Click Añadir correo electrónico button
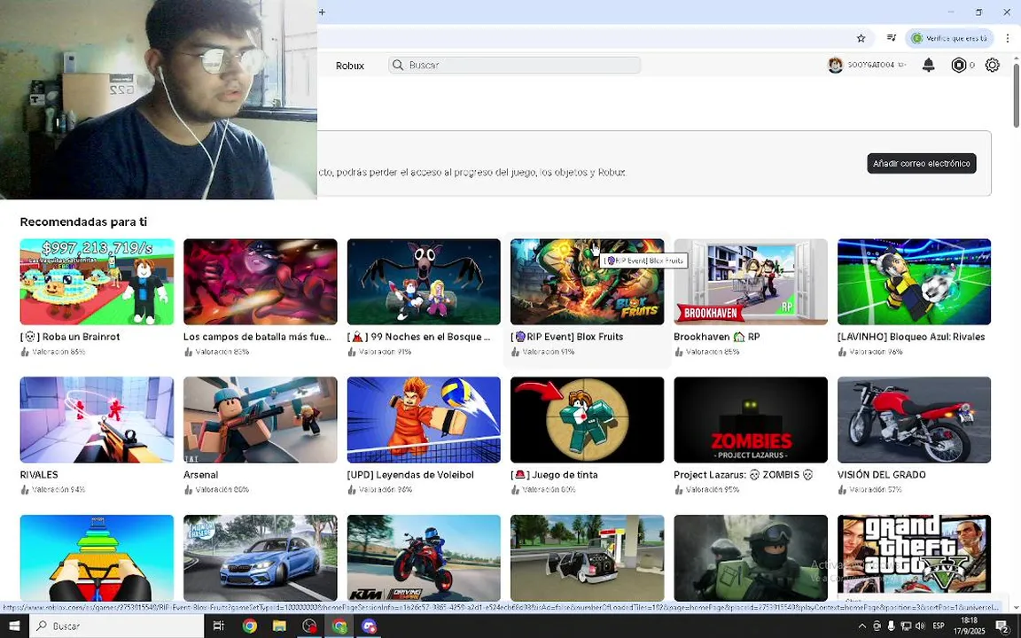Image resolution: width=1021 pixels, height=638 pixels. coord(922,163)
